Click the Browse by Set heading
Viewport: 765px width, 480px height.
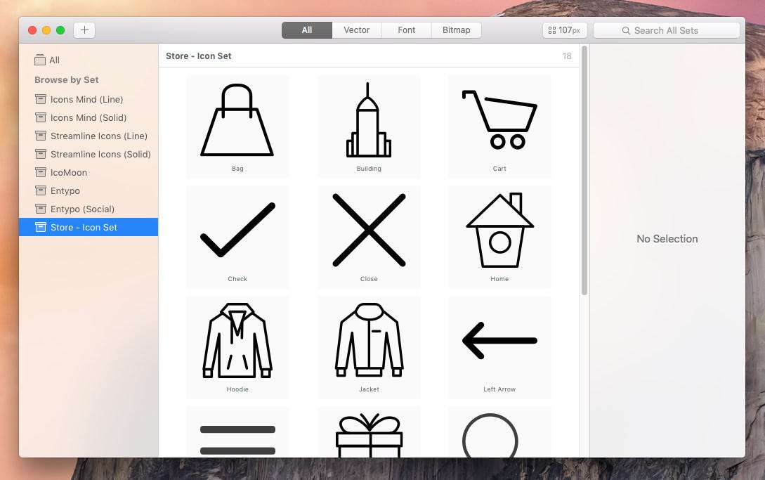click(66, 79)
